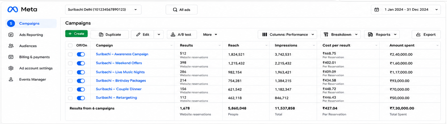Click the Events Manager person icon
Image resolution: width=447 pixels, height=124 pixels.
(x=11, y=79)
